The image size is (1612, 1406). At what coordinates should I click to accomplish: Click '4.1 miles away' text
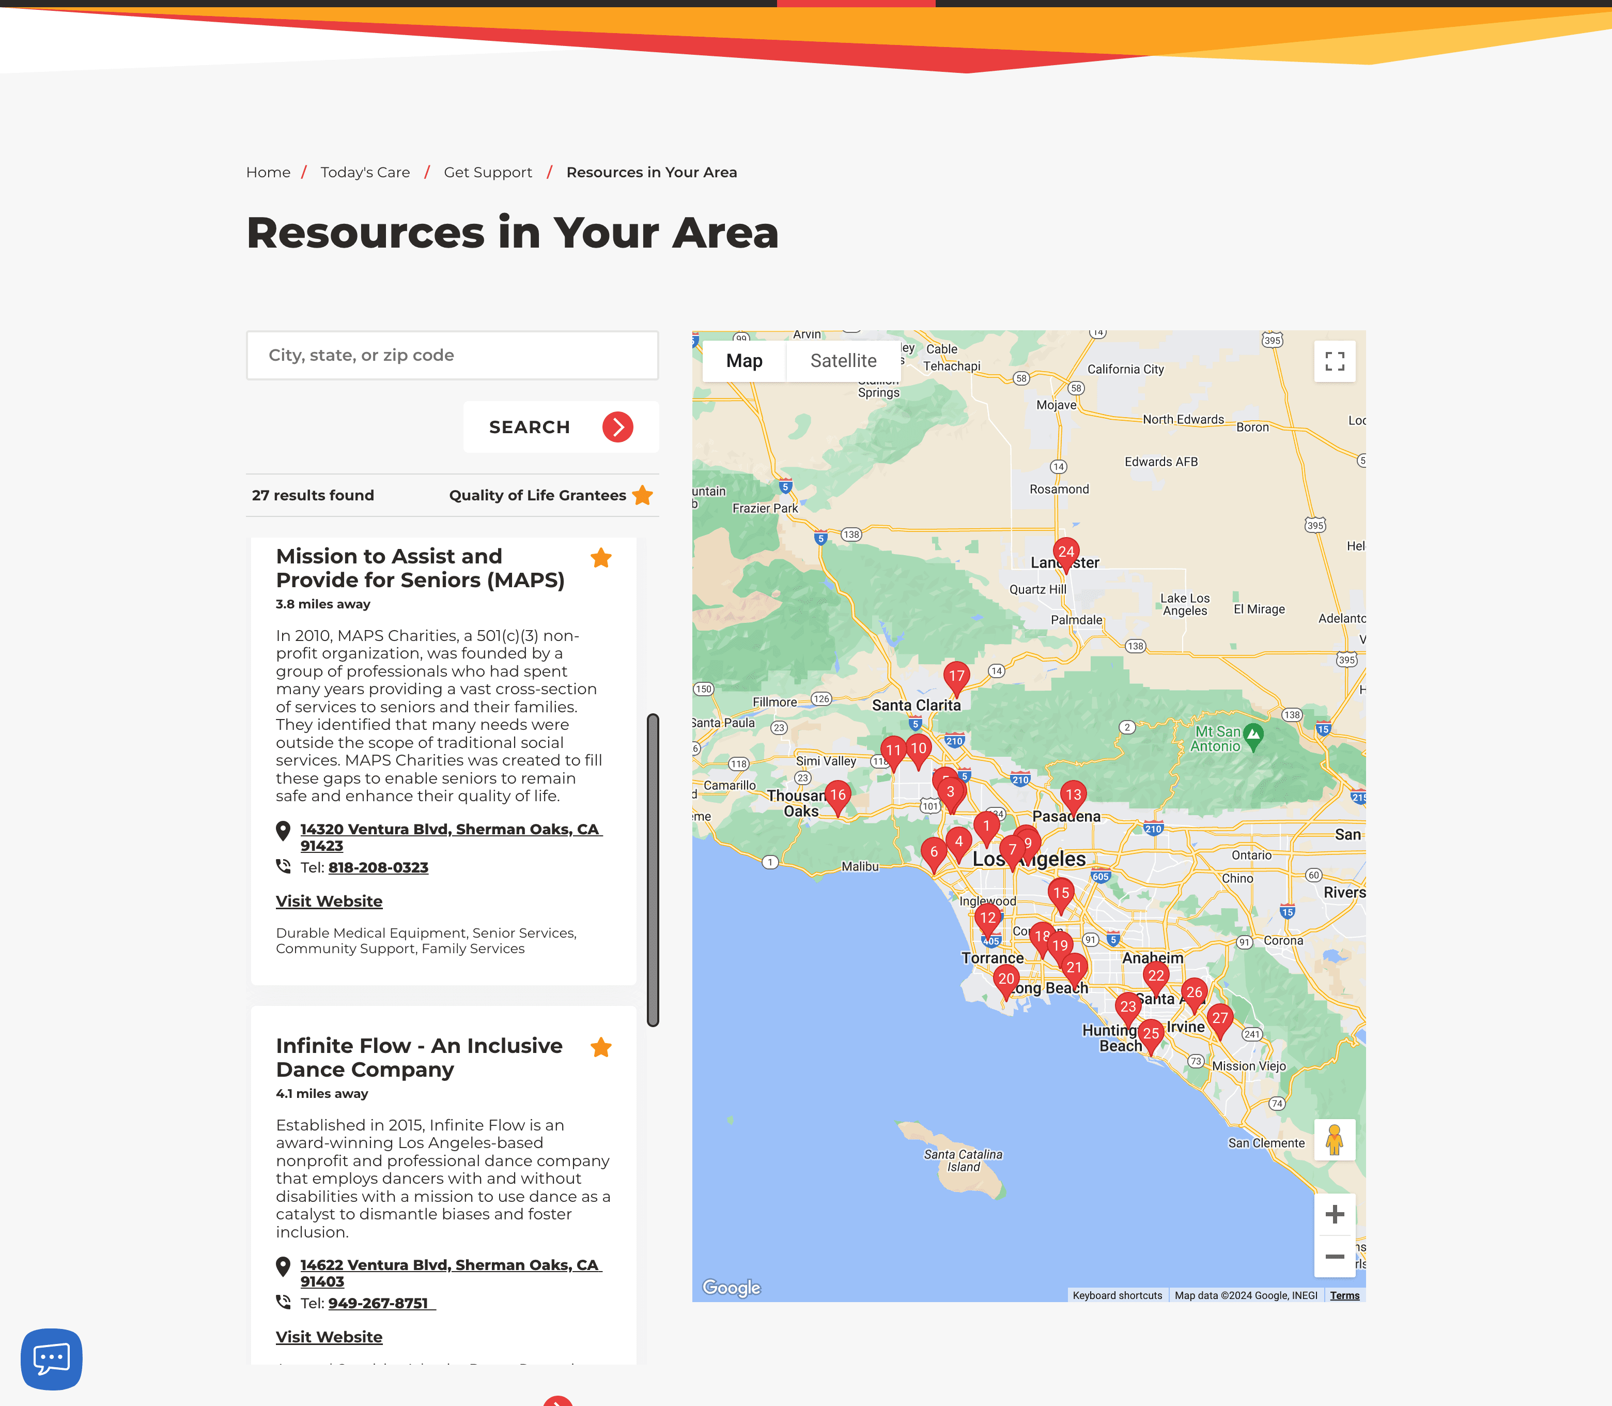click(x=322, y=1093)
